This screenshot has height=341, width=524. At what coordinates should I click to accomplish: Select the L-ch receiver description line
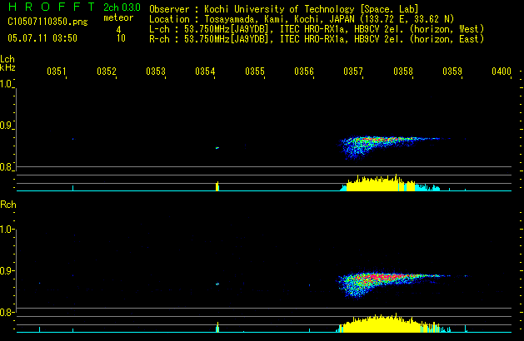(x=317, y=29)
